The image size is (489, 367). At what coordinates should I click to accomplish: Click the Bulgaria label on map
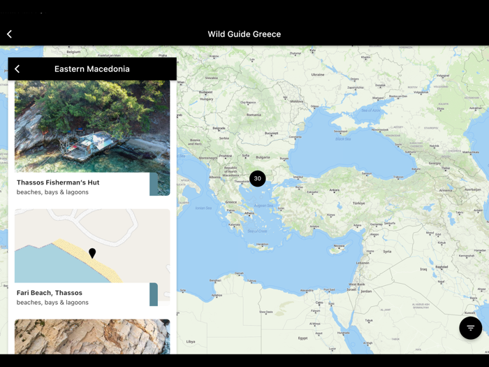(x=263, y=157)
